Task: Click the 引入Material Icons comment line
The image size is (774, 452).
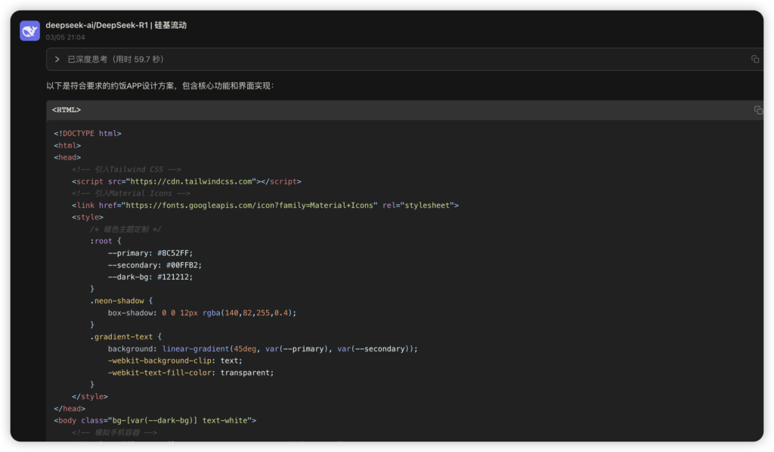Action: [x=131, y=193]
